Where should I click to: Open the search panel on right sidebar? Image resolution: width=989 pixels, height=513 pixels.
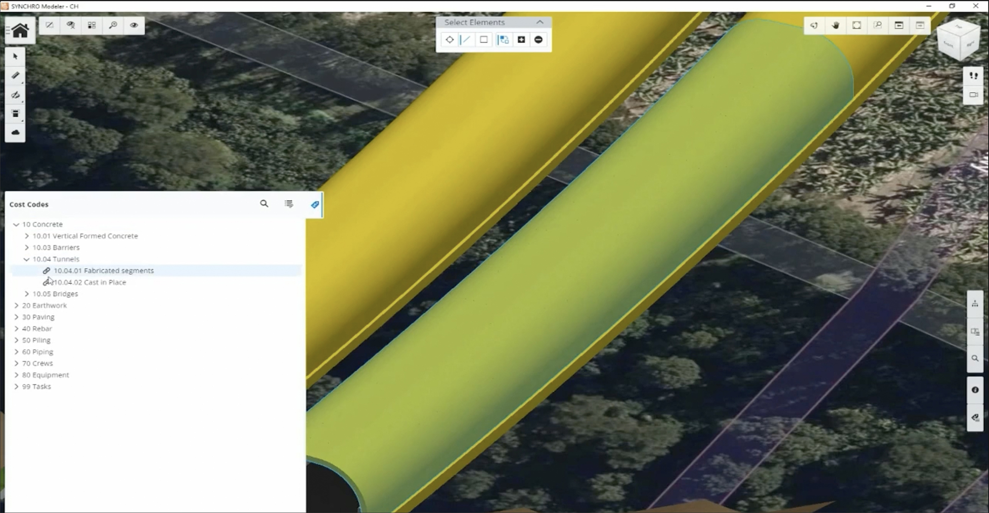coord(975,358)
